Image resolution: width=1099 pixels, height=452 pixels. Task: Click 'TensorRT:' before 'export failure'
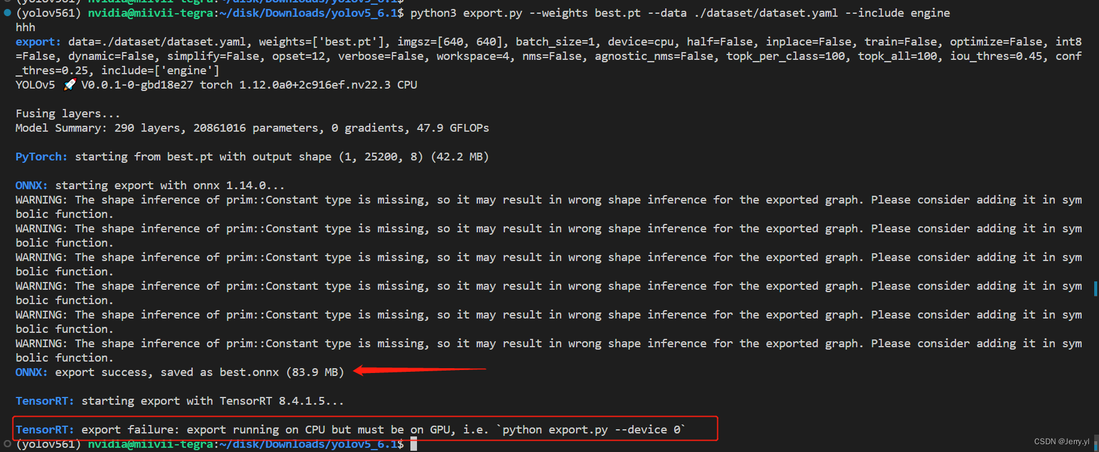tap(45, 430)
